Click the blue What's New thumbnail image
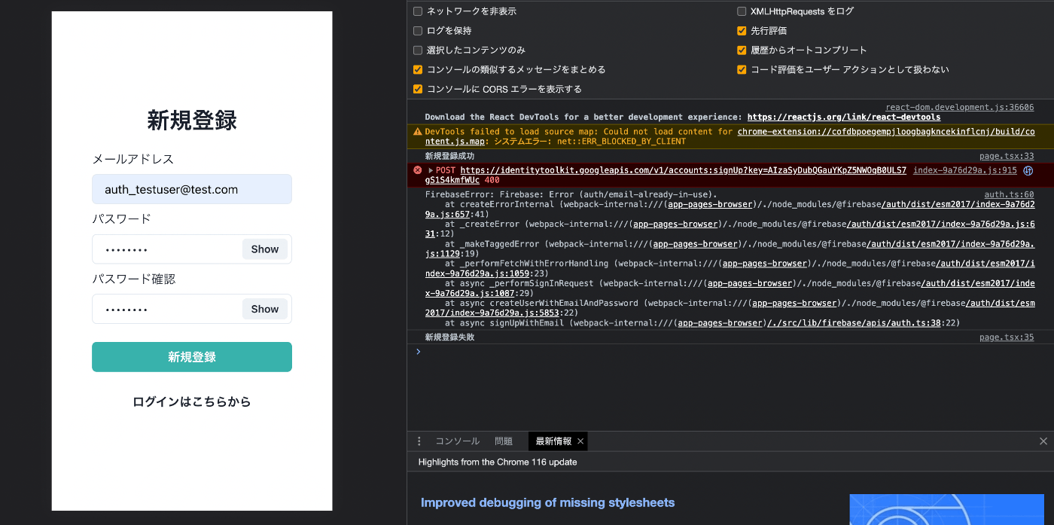 (x=946, y=509)
